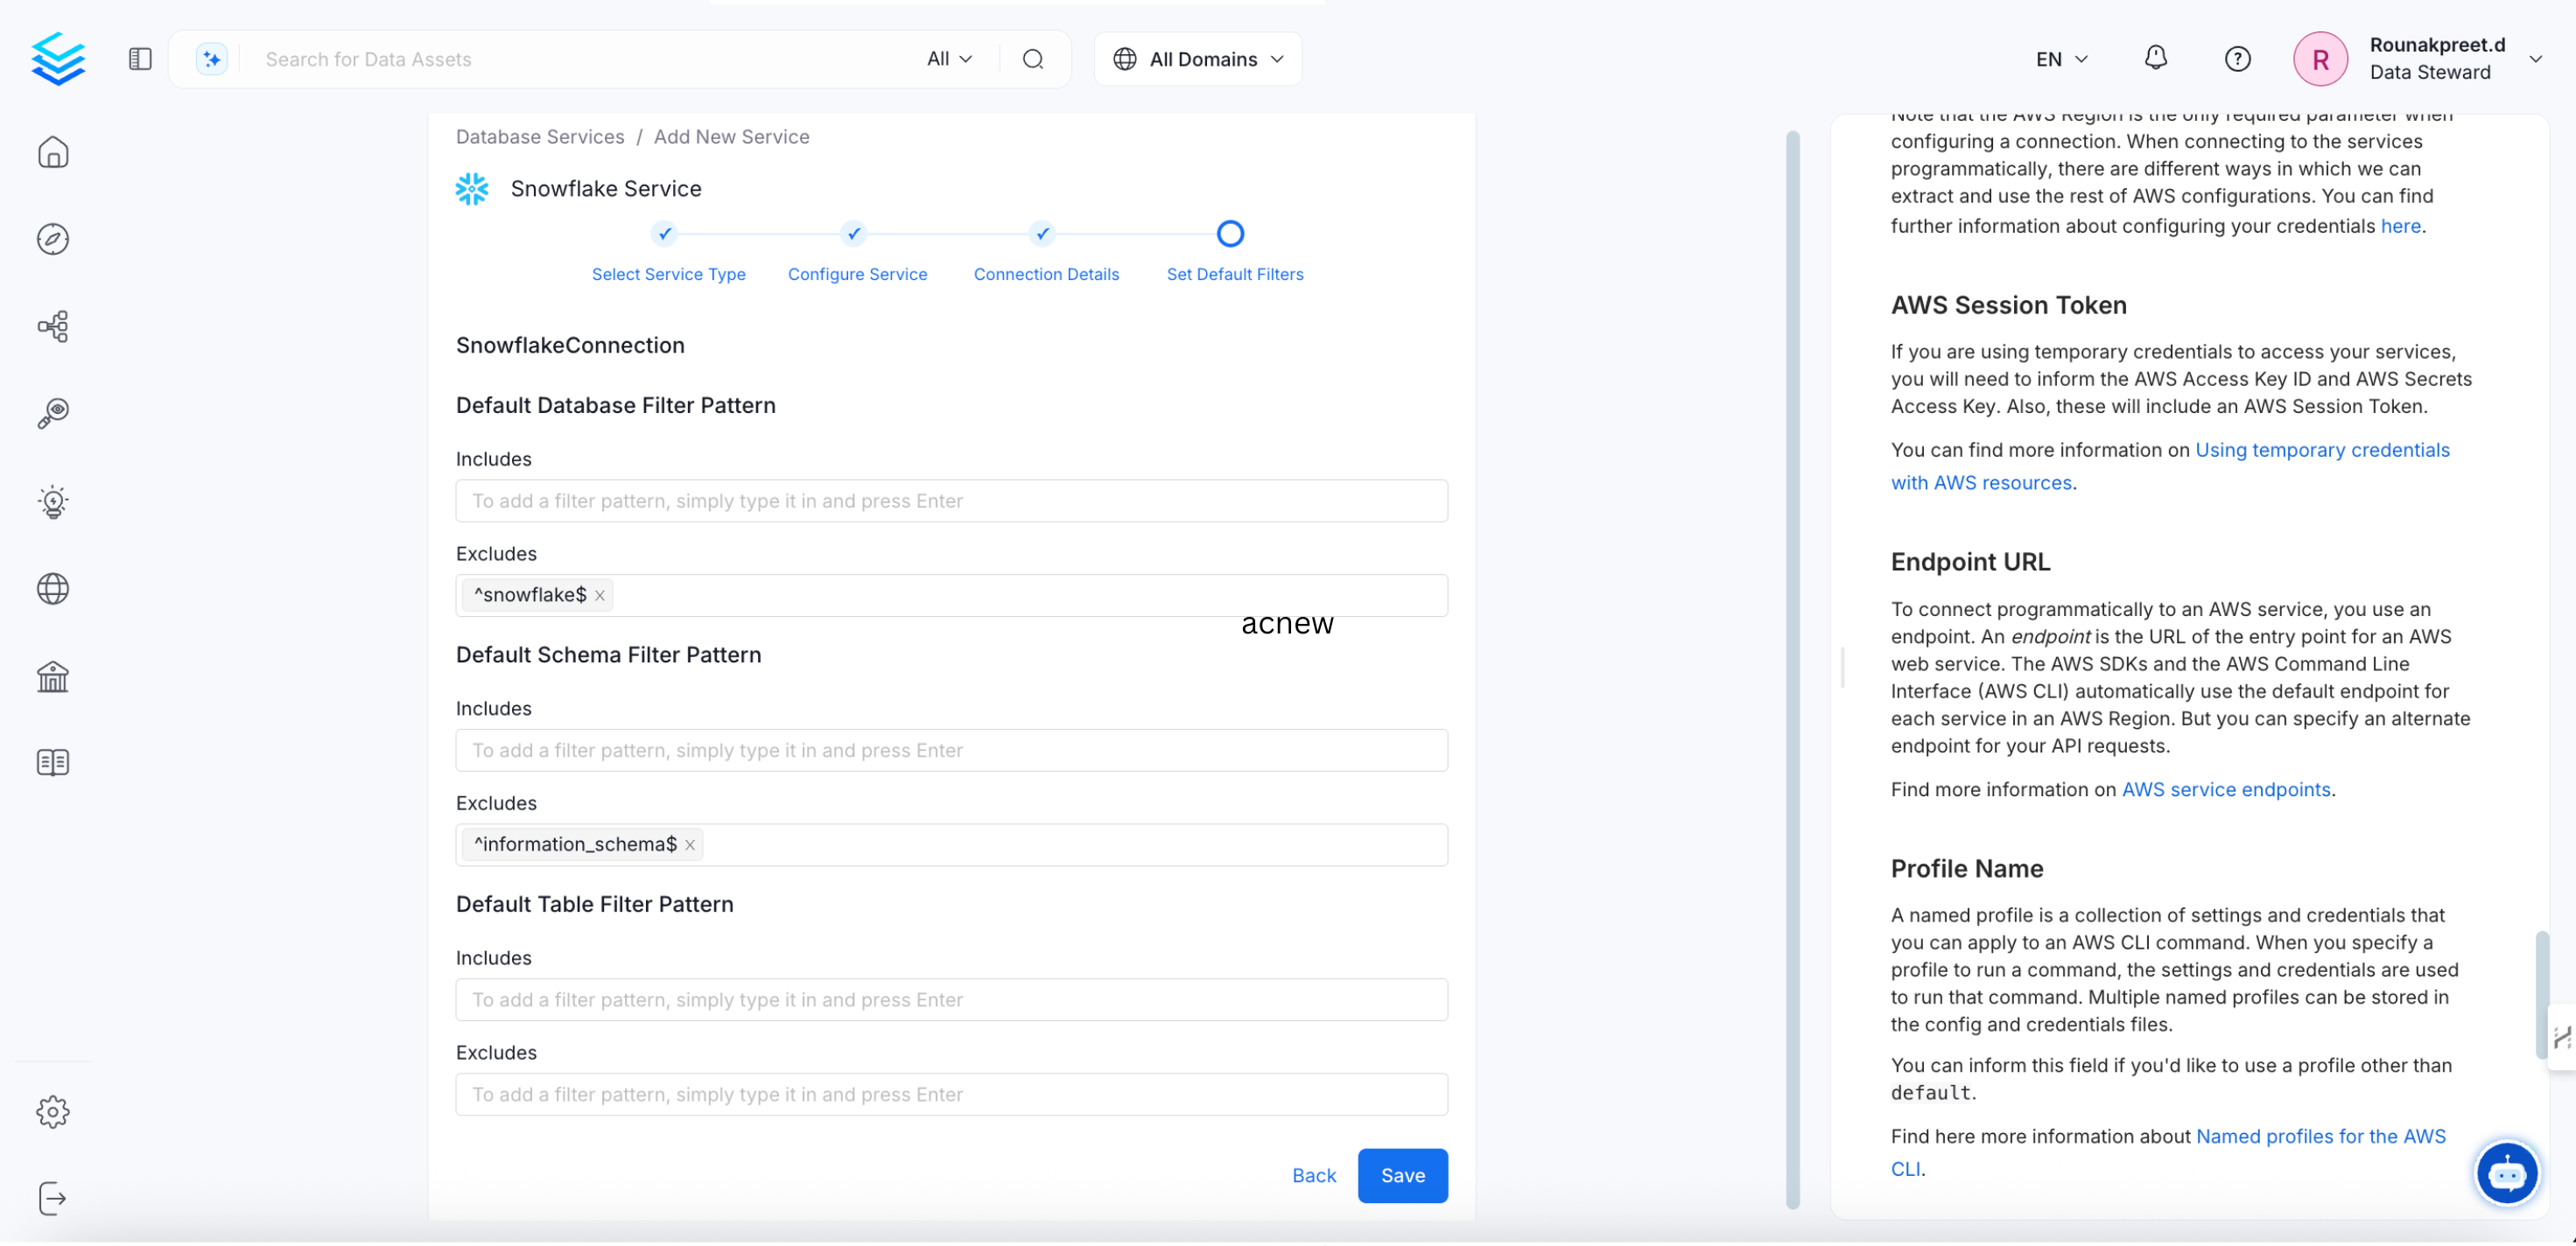This screenshot has width=2576, height=1246.
Task: Expand the All Domains selector
Action: (x=1197, y=58)
